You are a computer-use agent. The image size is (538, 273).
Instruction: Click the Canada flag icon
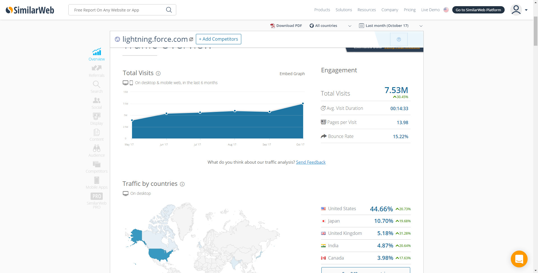pos(323,258)
